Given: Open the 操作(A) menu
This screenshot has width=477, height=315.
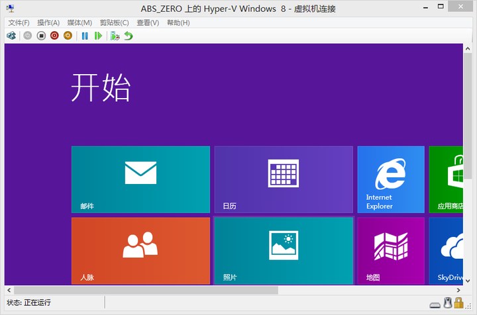Looking at the screenshot, I should (48, 22).
